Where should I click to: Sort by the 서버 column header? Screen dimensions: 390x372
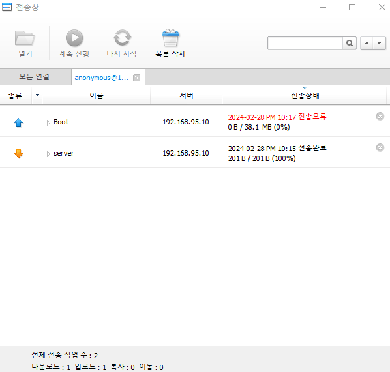click(187, 95)
